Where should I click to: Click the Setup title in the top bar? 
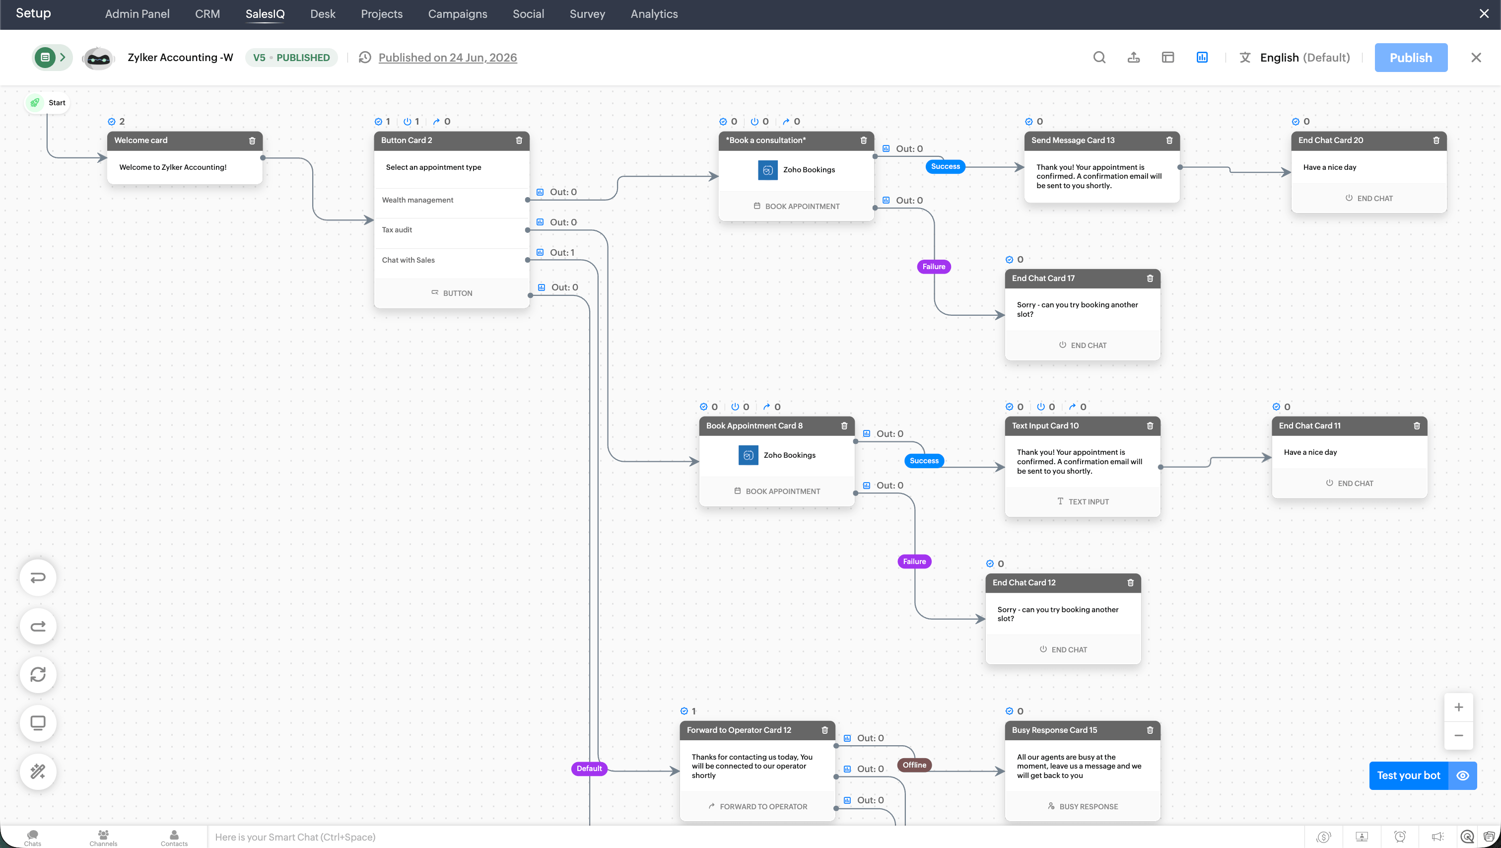tap(33, 13)
